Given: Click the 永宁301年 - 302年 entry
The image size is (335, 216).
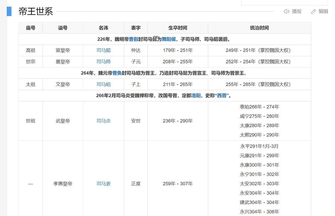Looking at the screenshot, I should pyautogui.click(x=259, y=174).
